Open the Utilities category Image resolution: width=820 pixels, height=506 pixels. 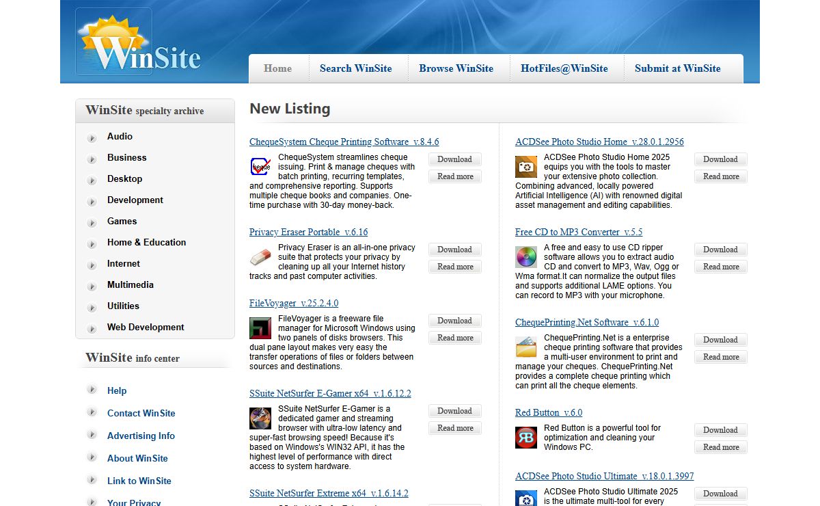(123, 306)
